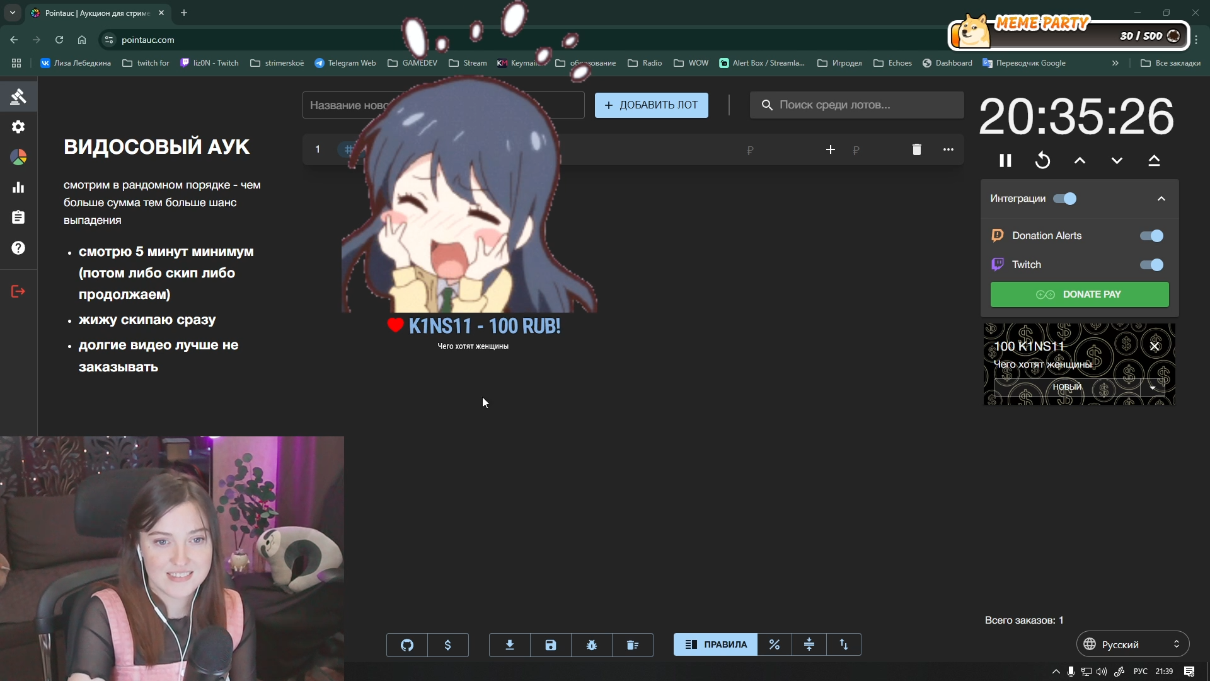Click lot 1 amount ruble field
This screenshot has width=1210, height=681.
click(750, 150)
